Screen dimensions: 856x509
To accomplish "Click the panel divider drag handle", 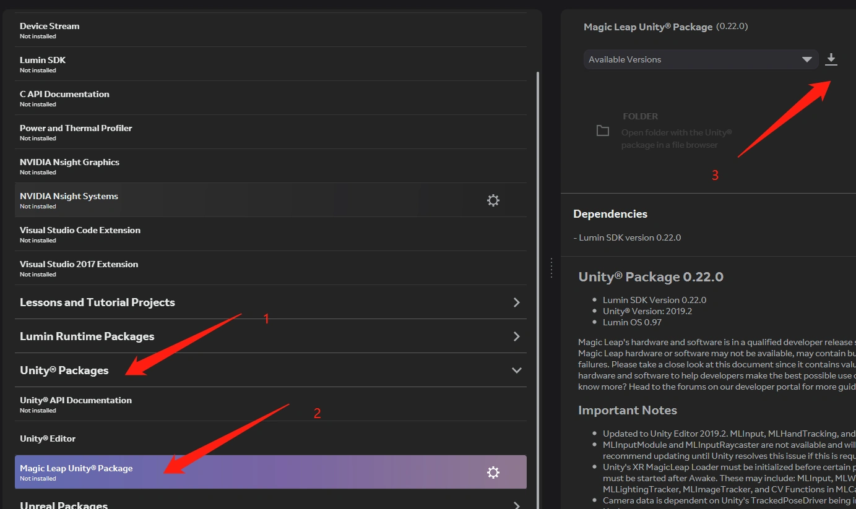I will click(551, 268).
